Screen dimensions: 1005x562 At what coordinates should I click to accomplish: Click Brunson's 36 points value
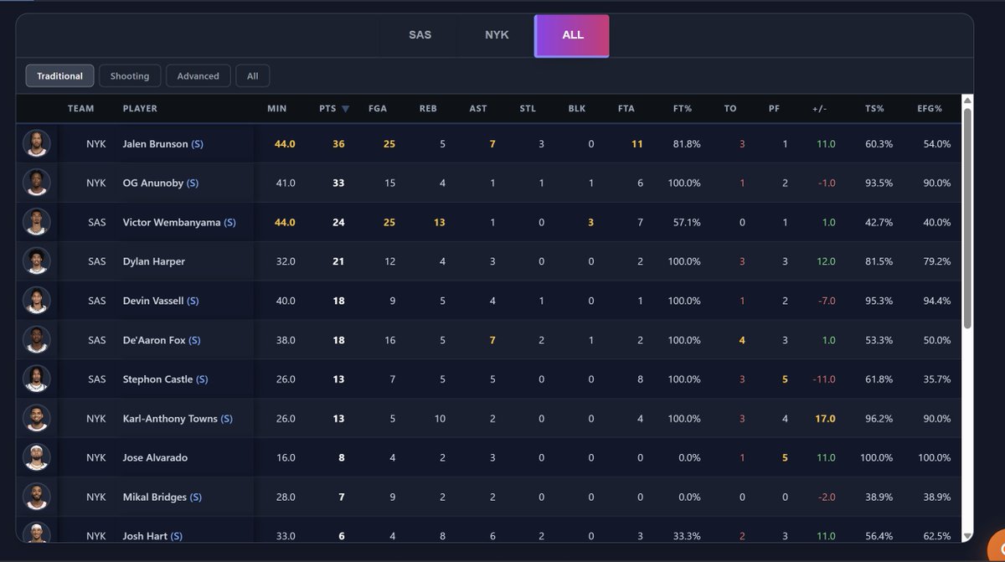pyautogui.click(x=338, y=144)
